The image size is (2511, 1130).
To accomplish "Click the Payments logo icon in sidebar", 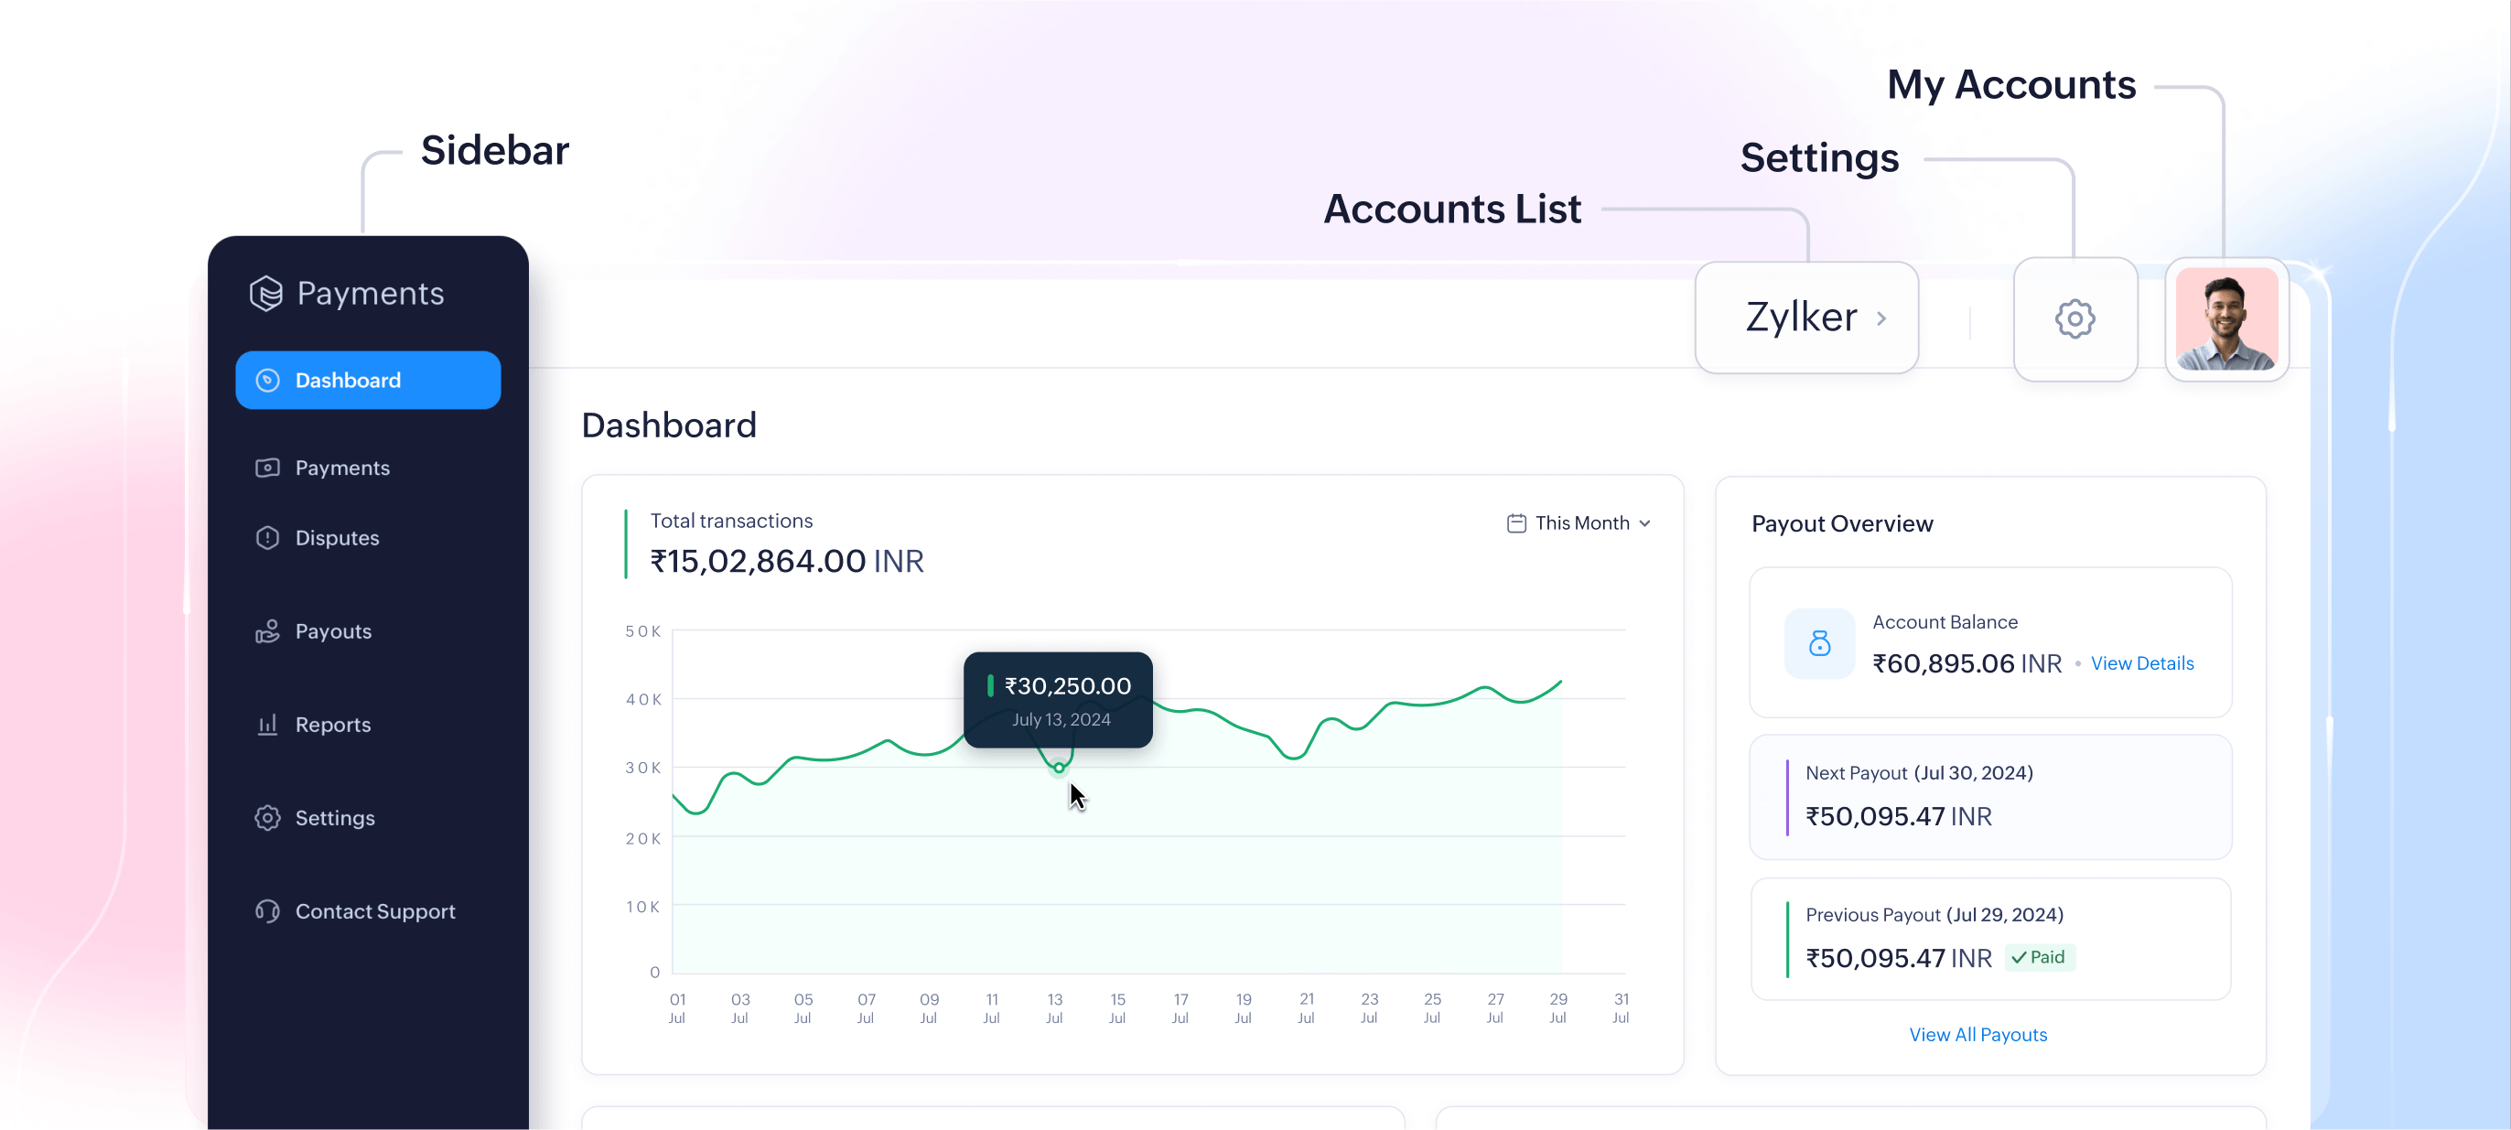I will (265, 294).
